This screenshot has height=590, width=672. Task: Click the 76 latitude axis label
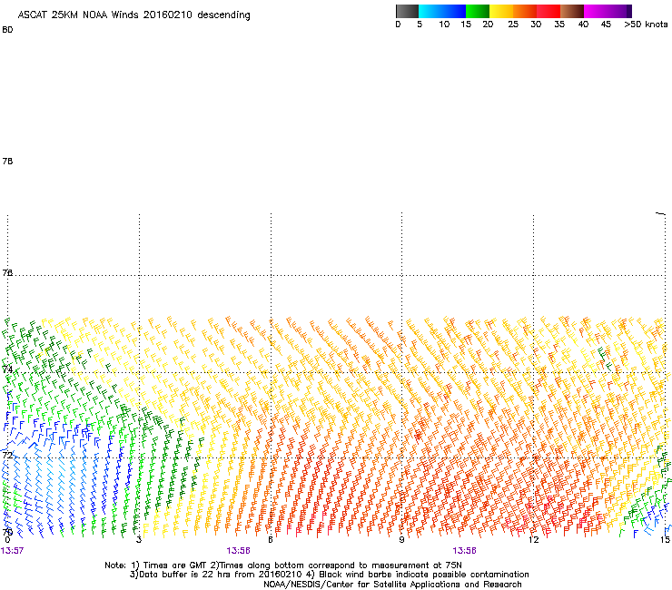[x=7, y=272]
